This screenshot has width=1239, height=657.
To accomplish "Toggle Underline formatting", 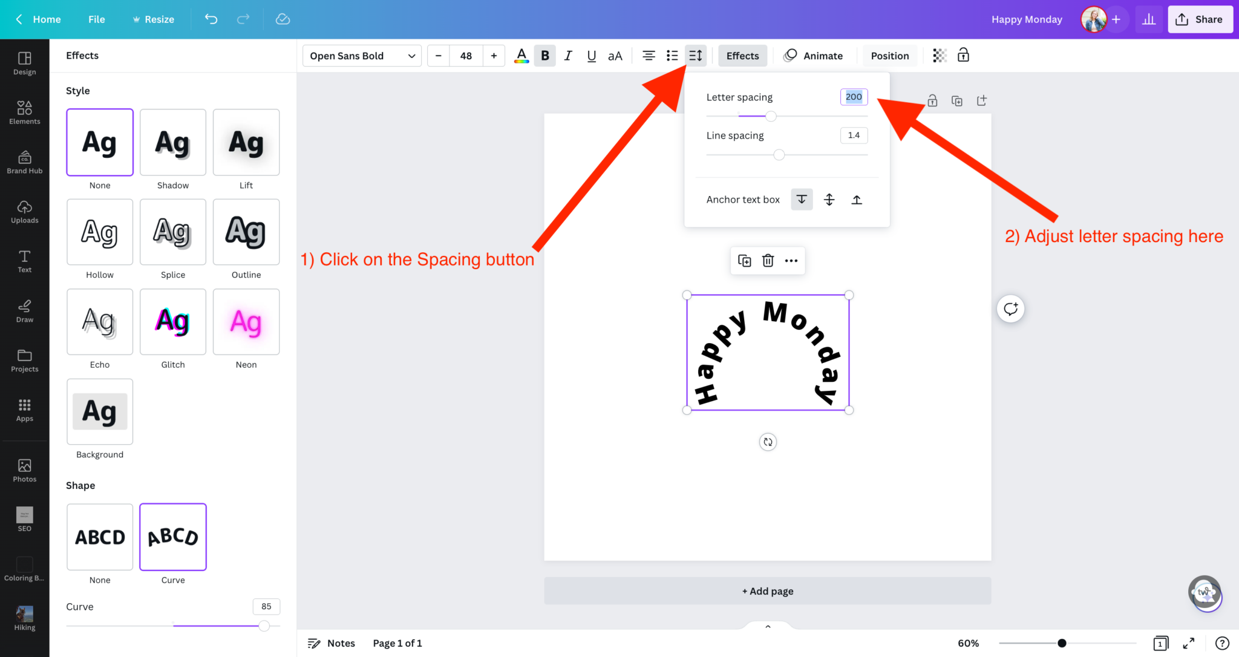I will (x=591, y=56).
